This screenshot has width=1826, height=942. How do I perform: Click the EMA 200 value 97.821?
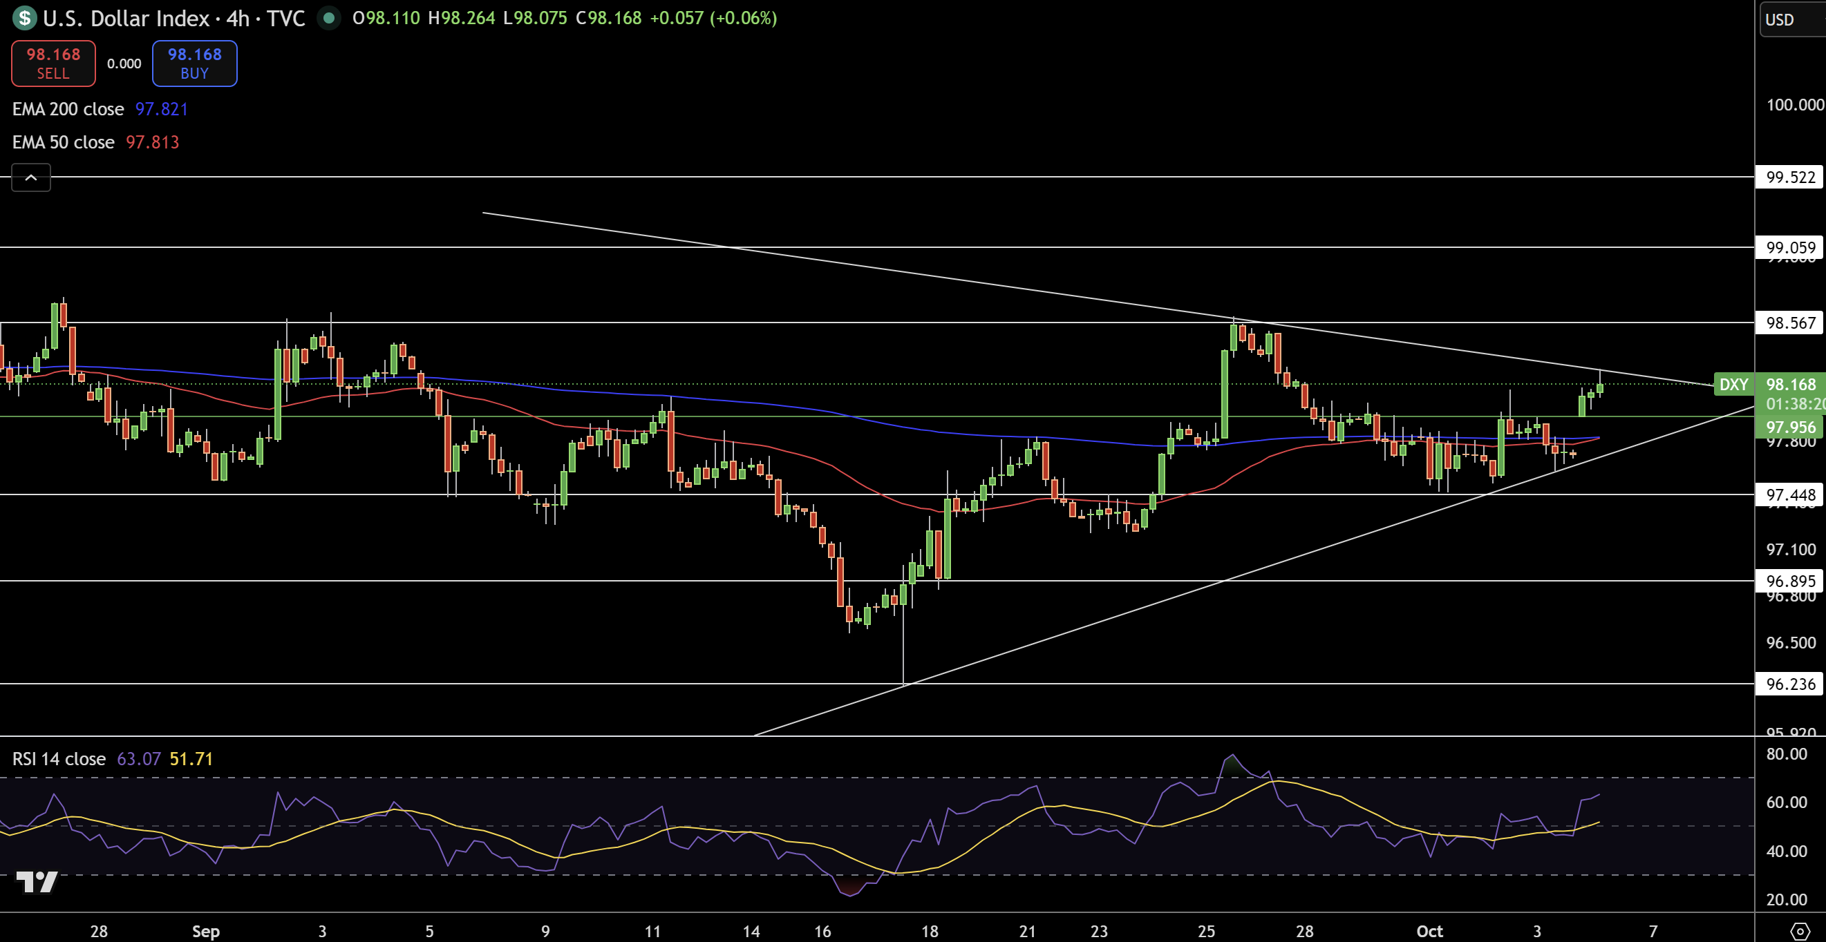pos(162,109)
